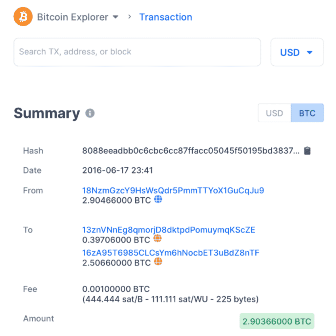This screenshot has height=336, width=336.
Task: Open recipient address 16zA95T6985CLCsYm6hNocbET3uBdZ8nTF
Action: point(170,253)
